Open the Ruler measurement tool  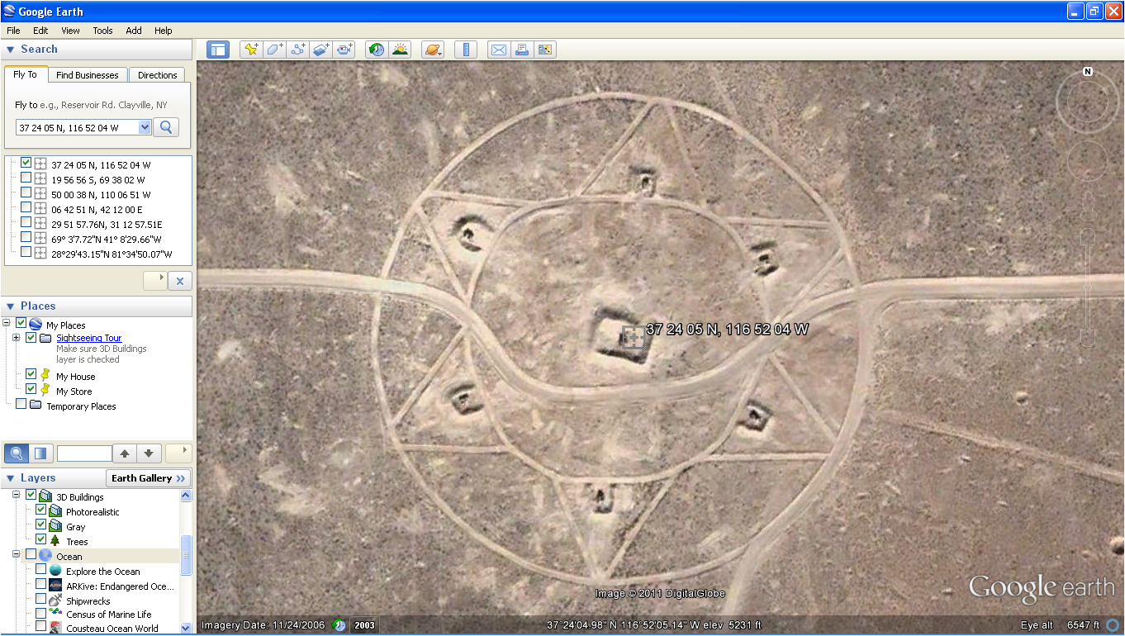[465, 50]
